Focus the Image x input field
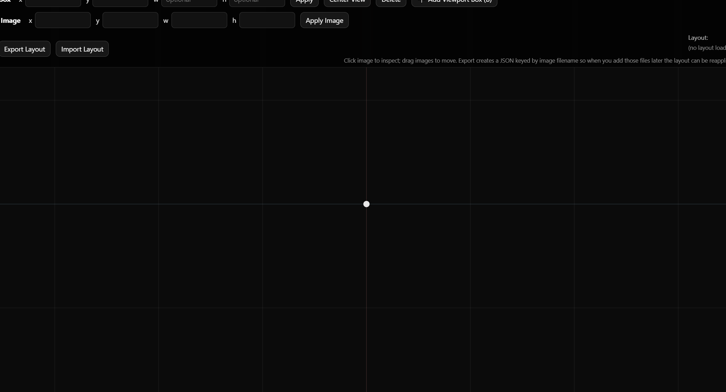This screenshot has height=392, width=726. [x=63, y=20]
